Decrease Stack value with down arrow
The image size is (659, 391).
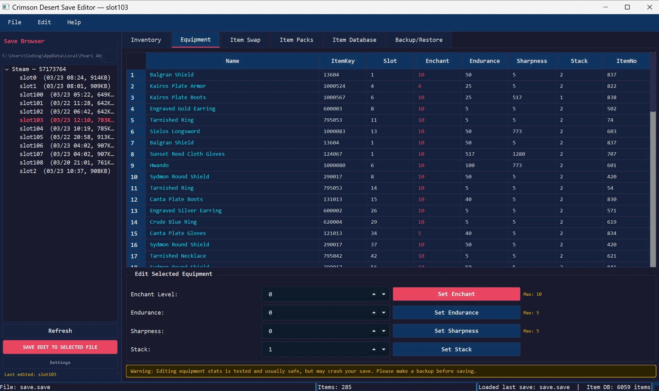(384, 349)
